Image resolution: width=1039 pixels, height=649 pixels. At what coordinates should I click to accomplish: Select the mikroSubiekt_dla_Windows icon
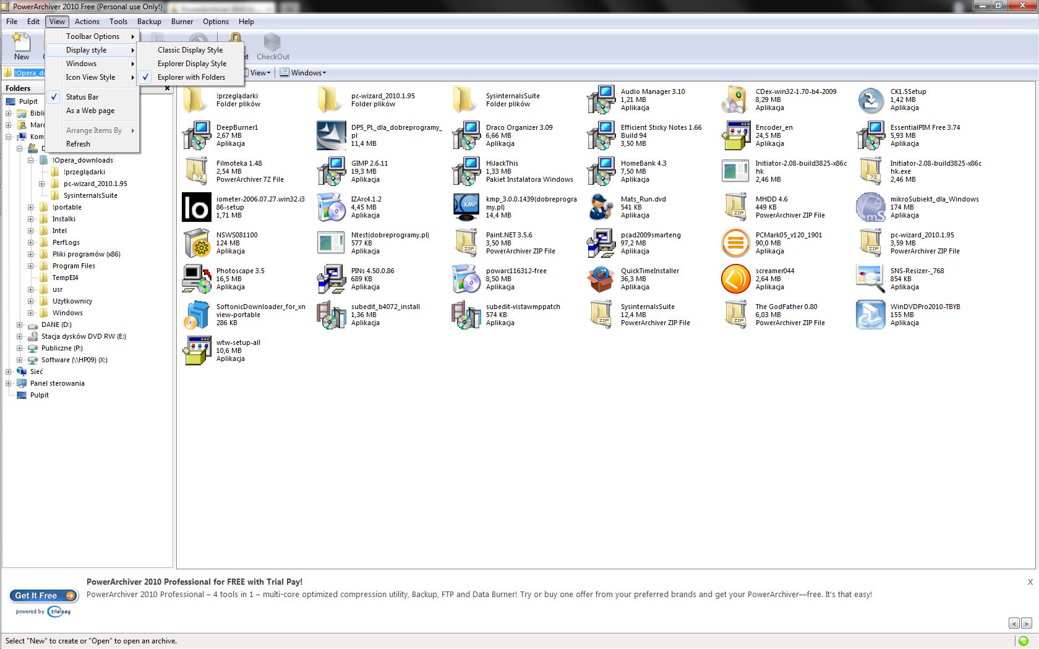[x=871, y=207]
